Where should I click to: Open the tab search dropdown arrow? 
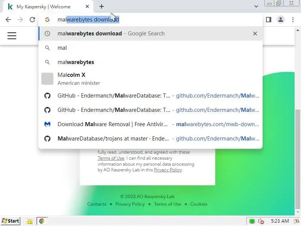tap(256, 6)
